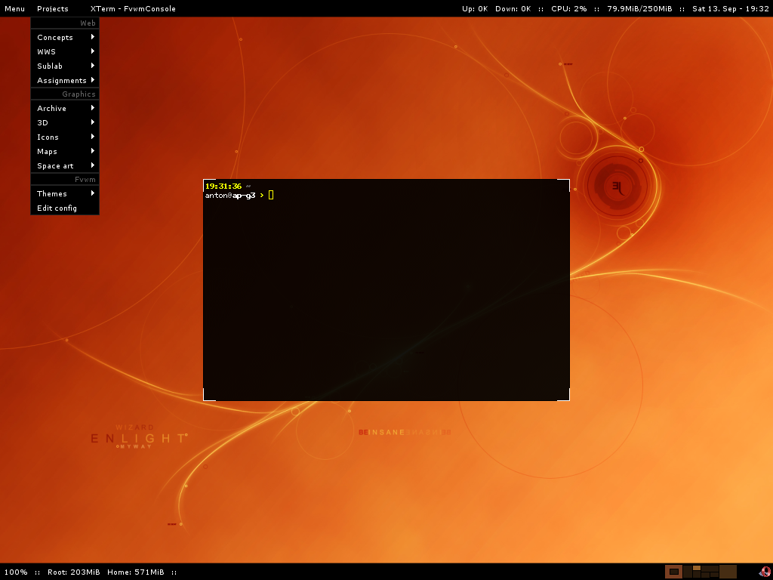Open the Assignments submenu
Image resolution: width=773 pixels, height=580 pixels.
65,80
